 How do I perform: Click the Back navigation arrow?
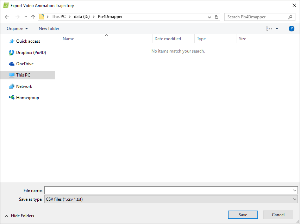click(7, 17)
